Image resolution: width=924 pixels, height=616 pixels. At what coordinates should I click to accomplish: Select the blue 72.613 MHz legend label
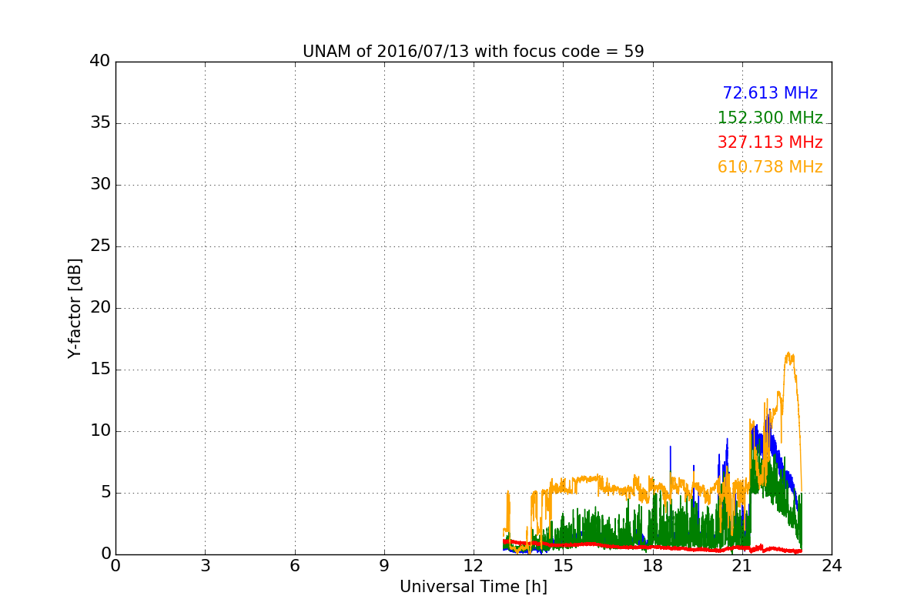(770, 93)
